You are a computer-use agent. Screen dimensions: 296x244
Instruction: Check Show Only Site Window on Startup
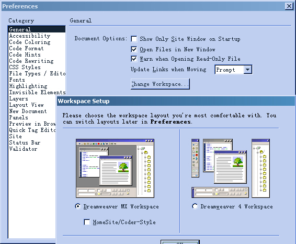134,39
